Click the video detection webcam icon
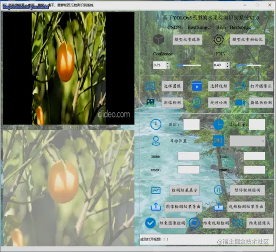Image resolution: width=276 pixels, height=252 pixels. pos(197,102)
